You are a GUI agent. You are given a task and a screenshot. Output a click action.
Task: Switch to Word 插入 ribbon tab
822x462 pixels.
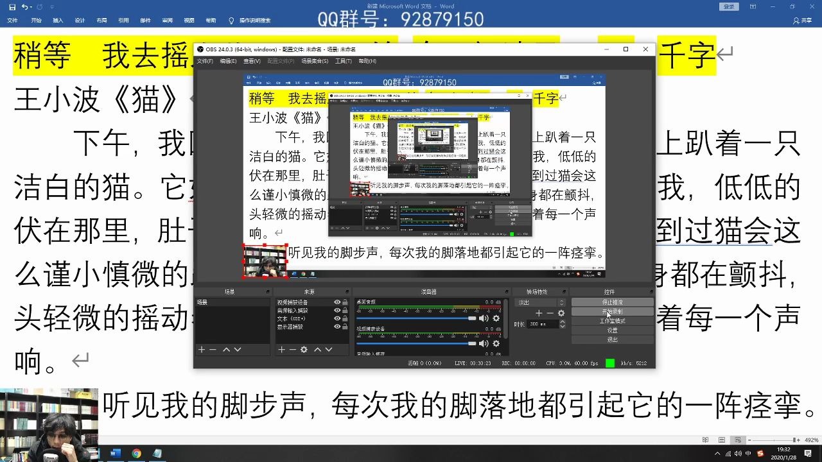58,21
